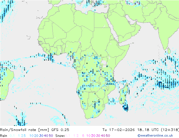The width and height of the screenshot is (179, 138).
Task: Select the Rain legend value 10
Action: pos(32,136)
